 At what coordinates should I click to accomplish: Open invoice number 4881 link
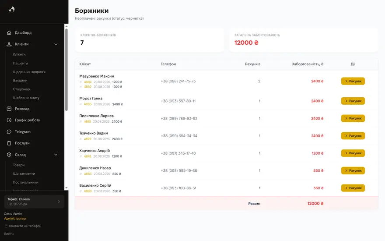pyautogui.click(x=87, y=121)
